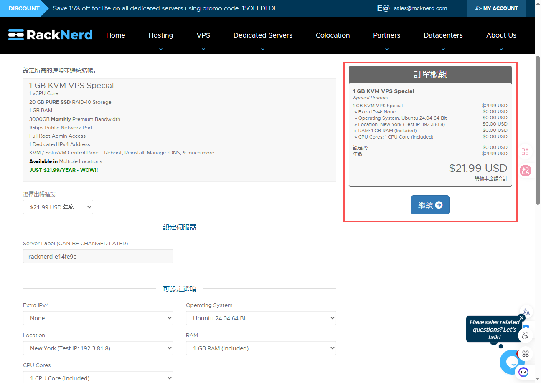The image size is (541, 383).
Task: Click the page vertical scrollbar
Action: coord(538,130)
